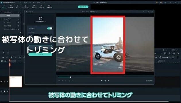Image resolution: width=181 pixels, height=103 pixels.
Task: Click the preview display settings monitor icon
Action: point(165,53)
